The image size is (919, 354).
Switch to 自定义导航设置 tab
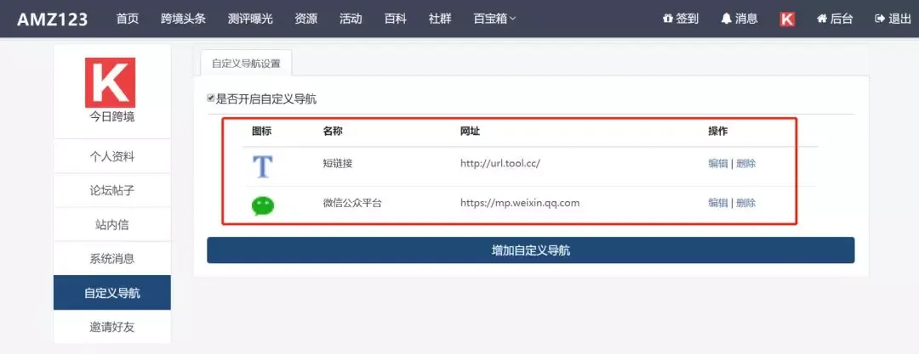tap(246, 64)
